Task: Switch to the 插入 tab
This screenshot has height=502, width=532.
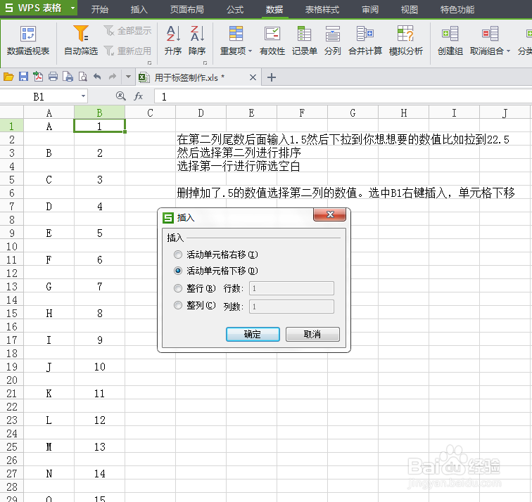Action: (139, 9)
